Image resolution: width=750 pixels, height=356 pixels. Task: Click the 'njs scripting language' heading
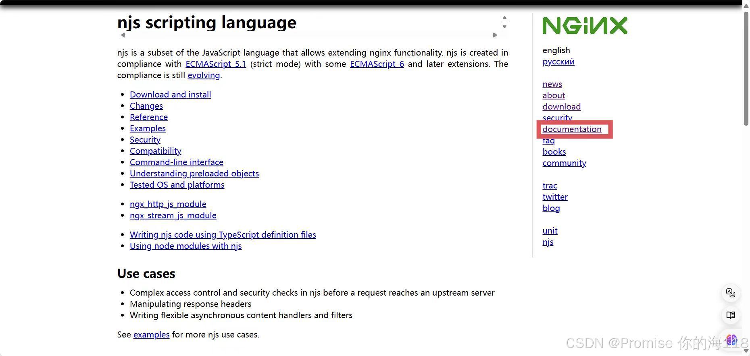tap(206, 23)
